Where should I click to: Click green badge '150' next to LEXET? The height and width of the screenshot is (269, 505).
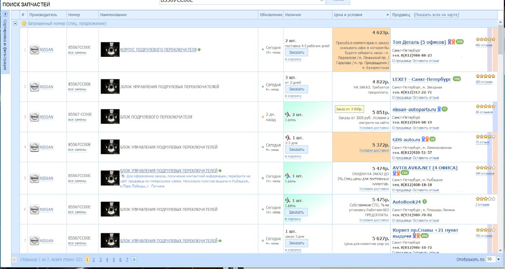coord(457,79)
